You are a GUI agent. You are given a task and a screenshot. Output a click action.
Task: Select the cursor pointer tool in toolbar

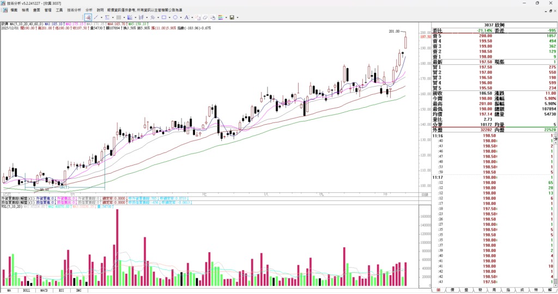[88, 17]
